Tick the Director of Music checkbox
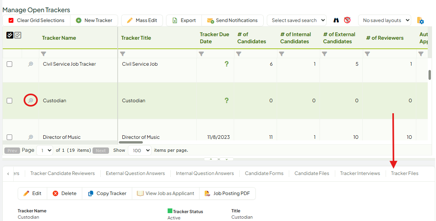The width and height of the screenshot is (436, 221). point(9,137)
